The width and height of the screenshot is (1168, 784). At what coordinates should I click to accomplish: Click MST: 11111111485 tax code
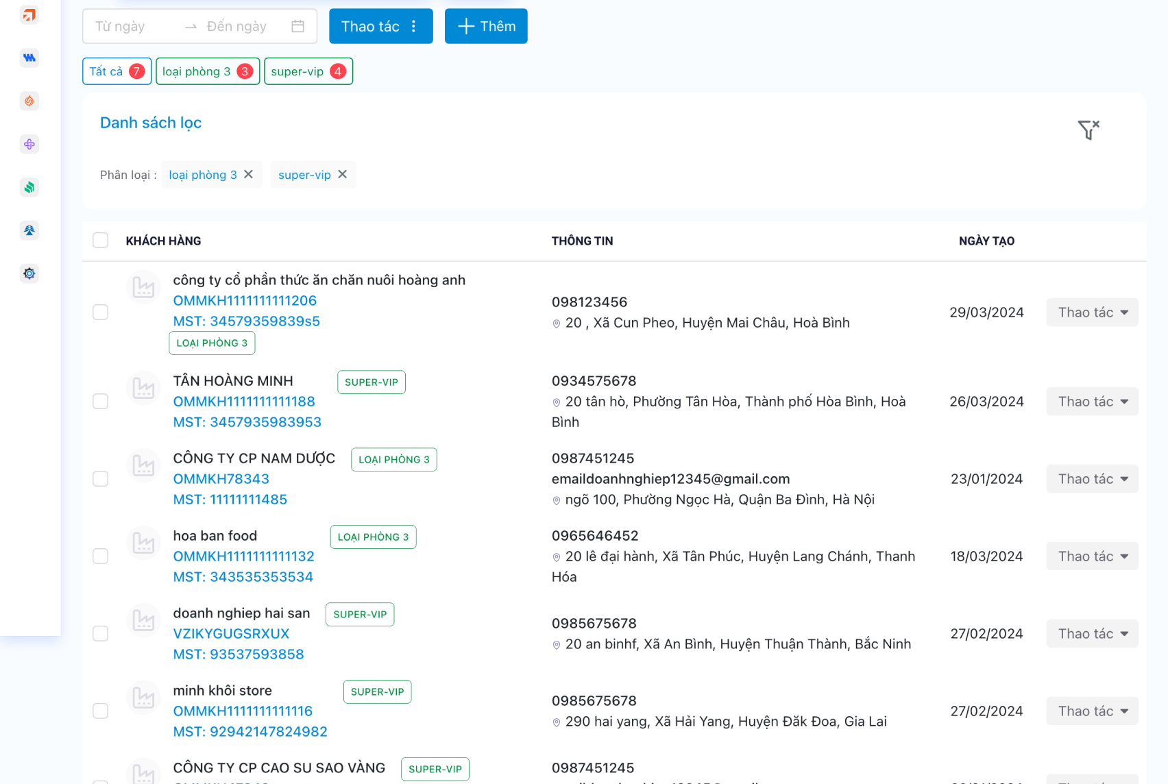pyautogui.click(x=230, y=500)
